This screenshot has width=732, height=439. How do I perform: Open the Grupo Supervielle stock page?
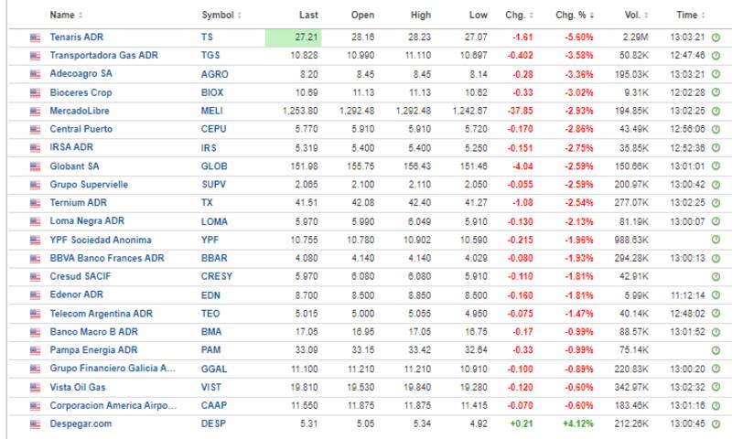pos(89,185)
